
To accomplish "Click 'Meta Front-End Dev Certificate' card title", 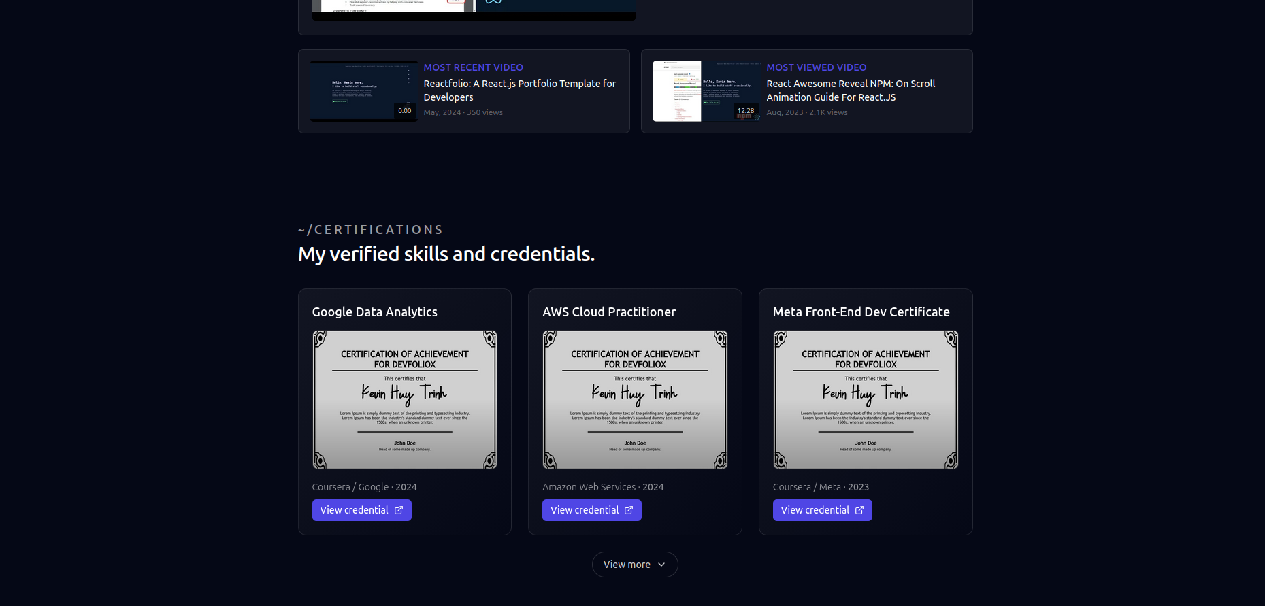I will 861,312.
